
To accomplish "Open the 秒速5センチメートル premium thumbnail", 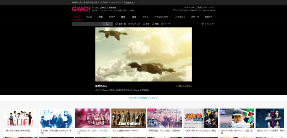I will click(x=165, y=118).
